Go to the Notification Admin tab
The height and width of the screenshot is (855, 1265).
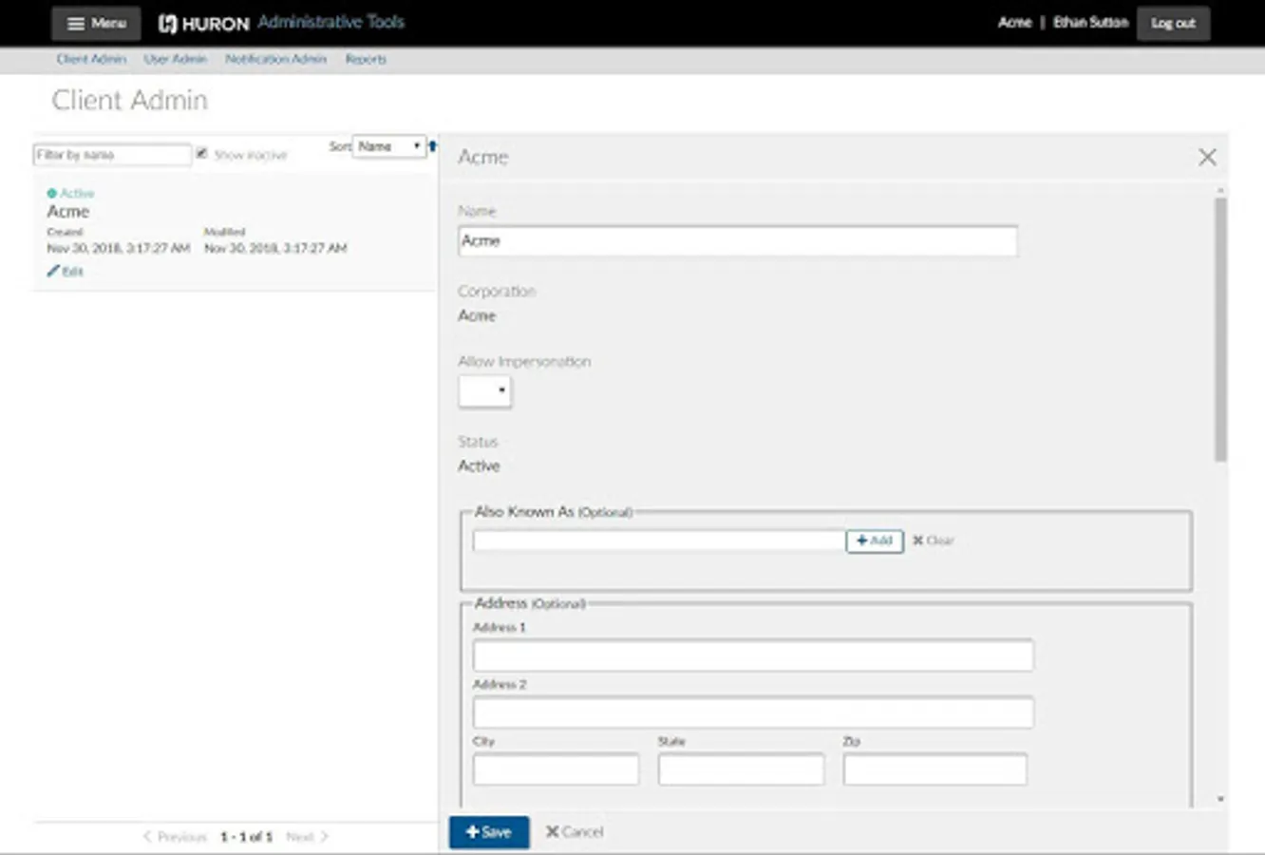(275, 59)
